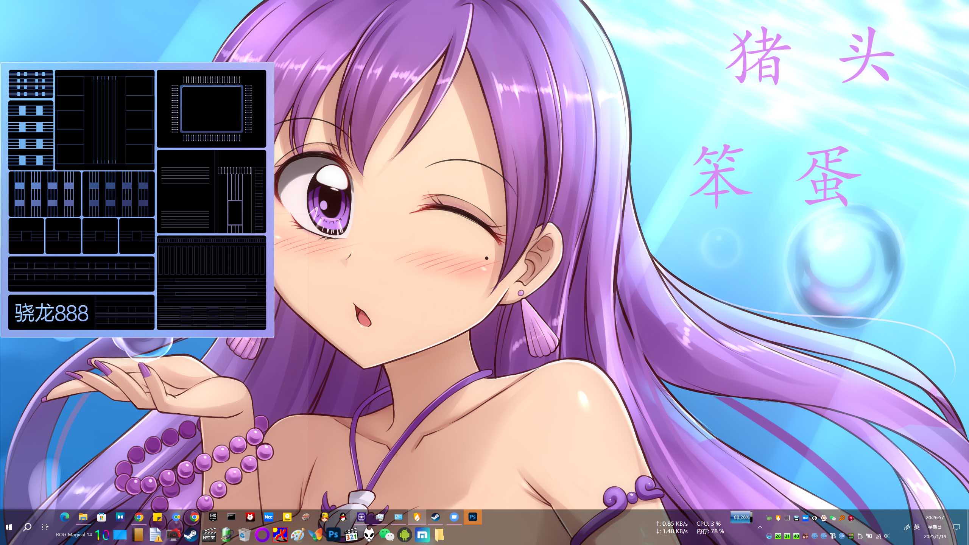Open the brown book shortcut
969x545 pixels.
[x=138, y=535]
